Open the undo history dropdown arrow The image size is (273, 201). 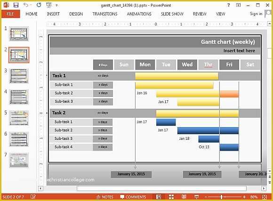click(x=31, y=5)
